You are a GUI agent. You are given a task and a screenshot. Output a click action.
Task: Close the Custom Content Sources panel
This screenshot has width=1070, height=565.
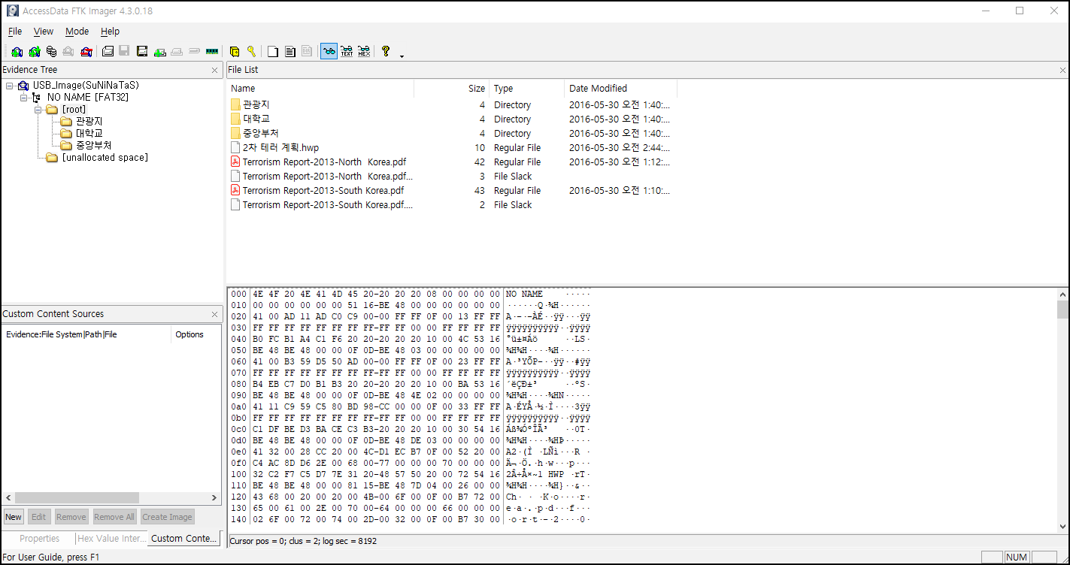tap(215, 314)
